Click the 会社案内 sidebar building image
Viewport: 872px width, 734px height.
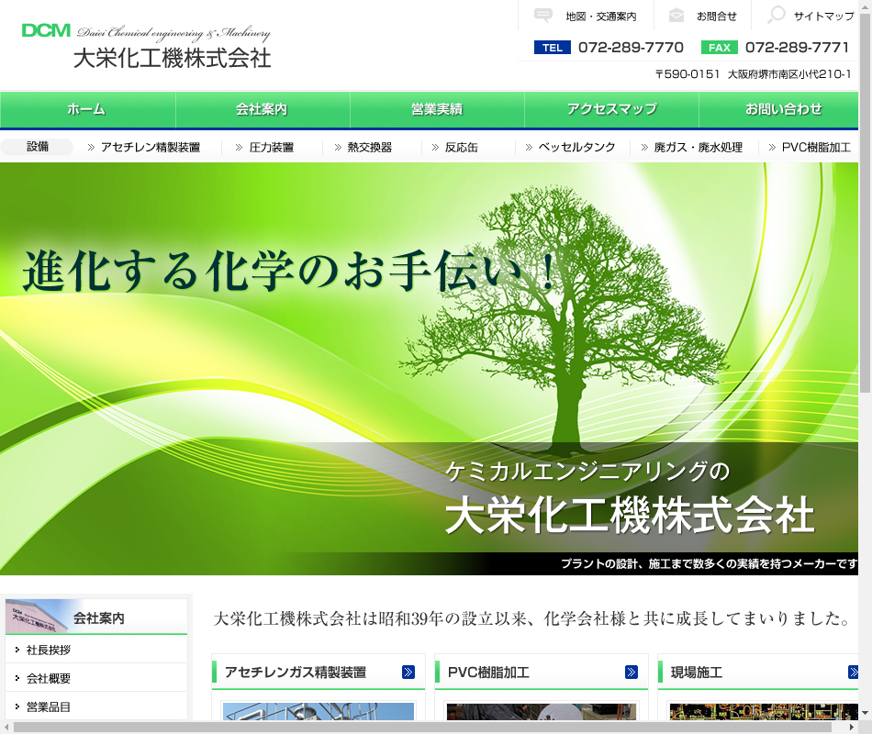37,617
